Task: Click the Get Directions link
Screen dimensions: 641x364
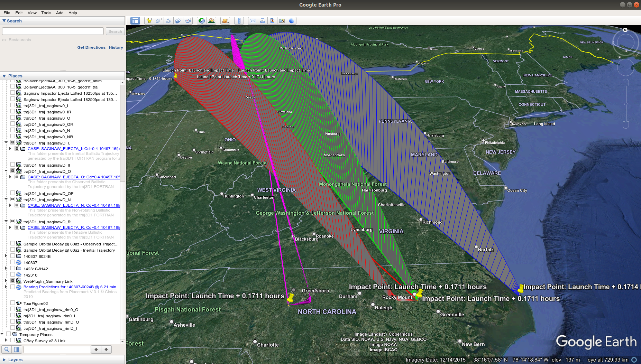Action: [91, 47]
